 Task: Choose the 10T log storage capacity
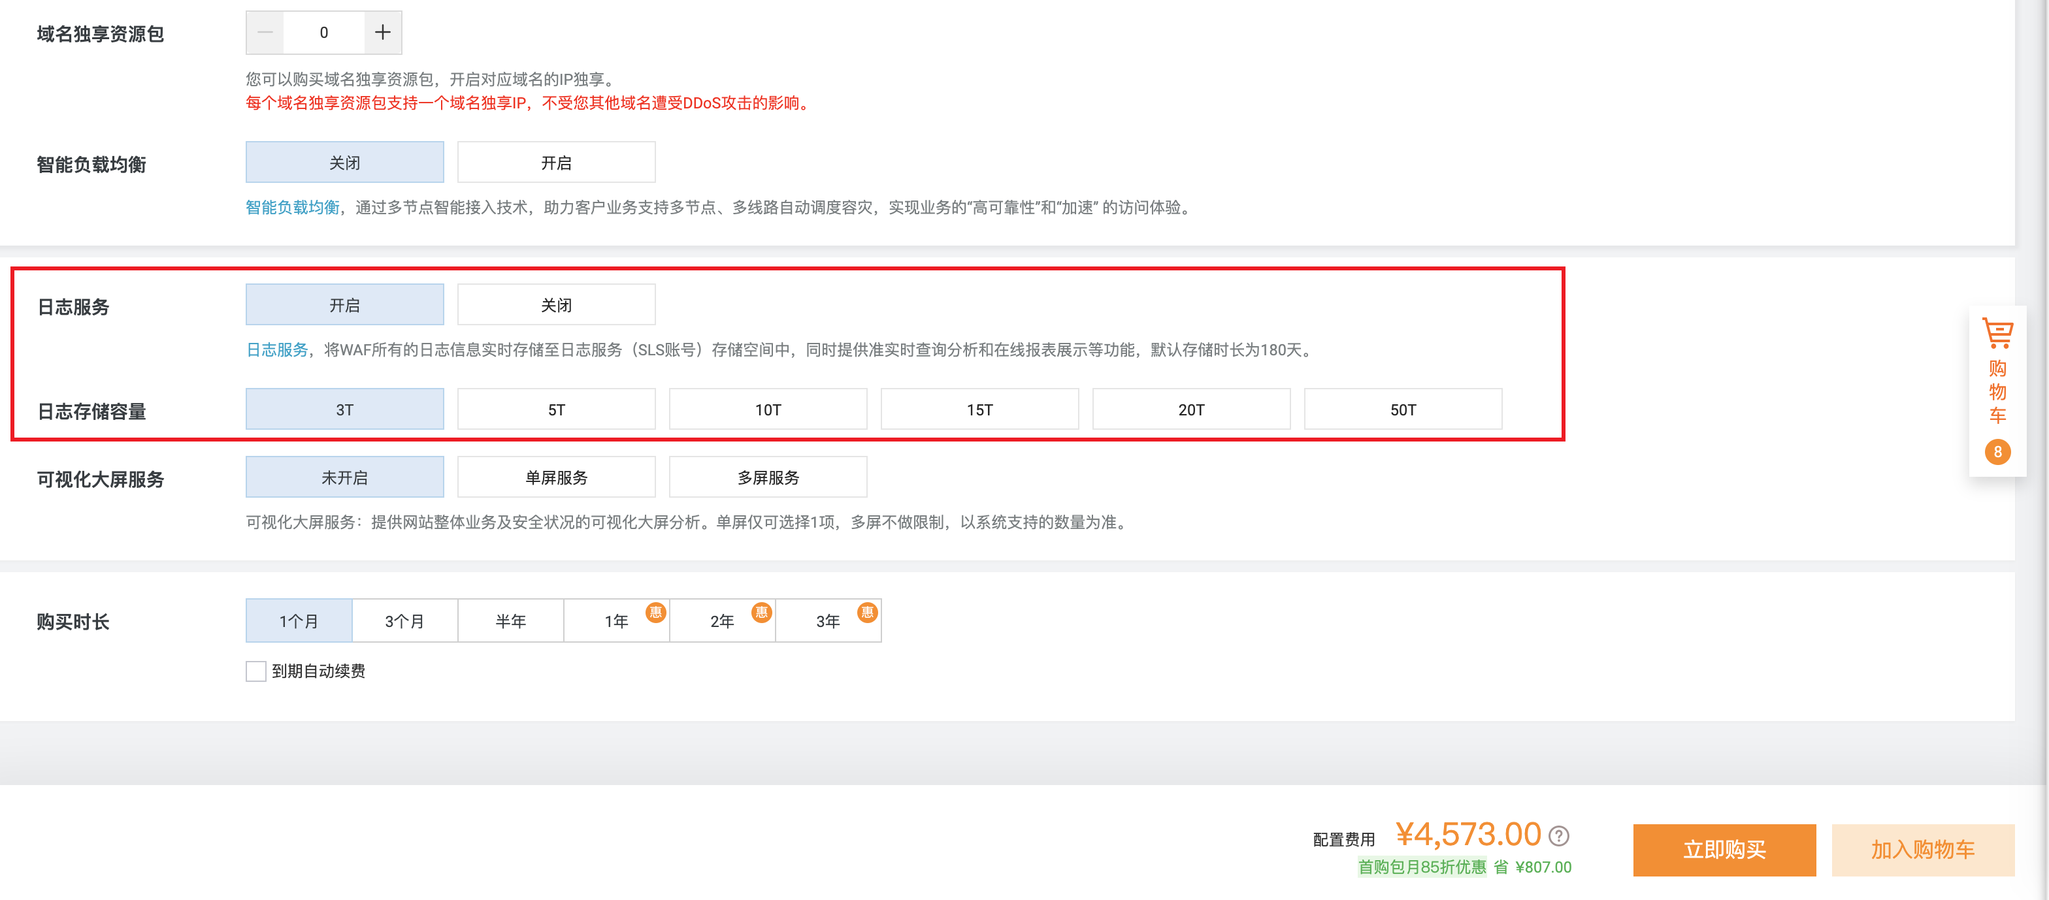768,410
